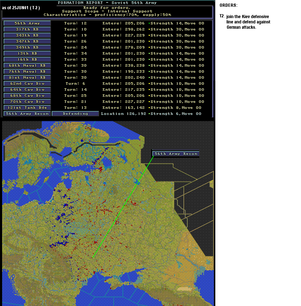Image resolution: width=301 pixels, height=306 pixels.
Task: Click the 56th Army Recon map label
Action: (176, 154)
